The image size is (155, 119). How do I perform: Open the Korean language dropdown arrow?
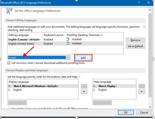click(68, 57)
